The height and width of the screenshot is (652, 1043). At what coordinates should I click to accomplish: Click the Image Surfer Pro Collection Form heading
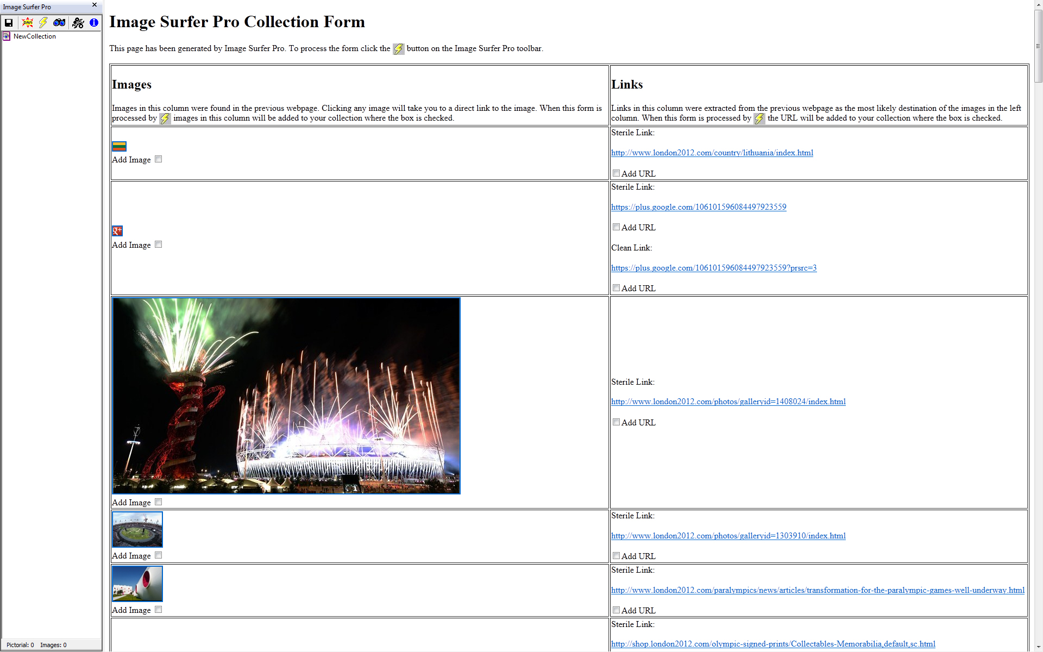click(x=237, y=22)
